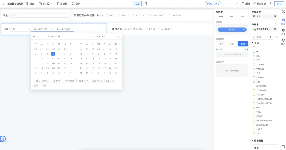Click the start date field in range picker
The width and height of the screenshot is (286, 150).
point(41,29)
